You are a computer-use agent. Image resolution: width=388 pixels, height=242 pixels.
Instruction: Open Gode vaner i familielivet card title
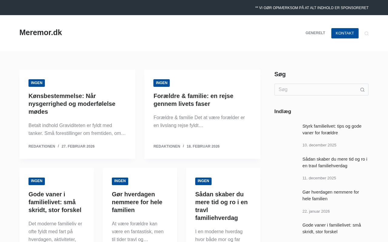pyautogui.click(x=55, y=202)
